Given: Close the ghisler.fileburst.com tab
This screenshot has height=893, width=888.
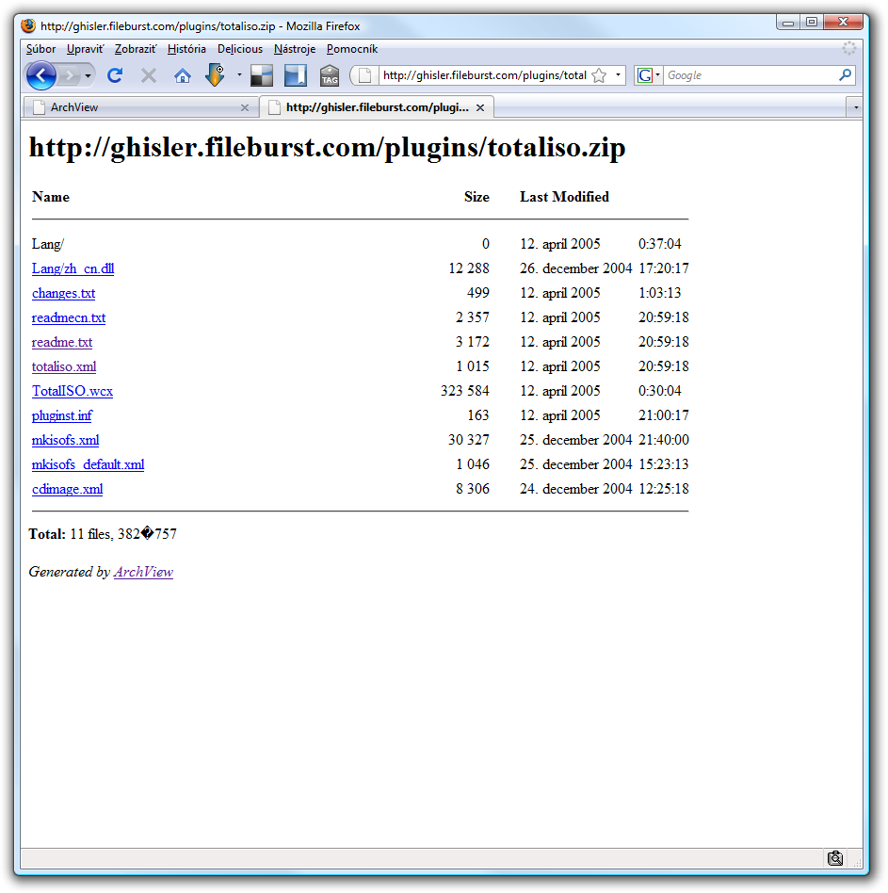Looking at the screenshot, I should tap(480, 107).
